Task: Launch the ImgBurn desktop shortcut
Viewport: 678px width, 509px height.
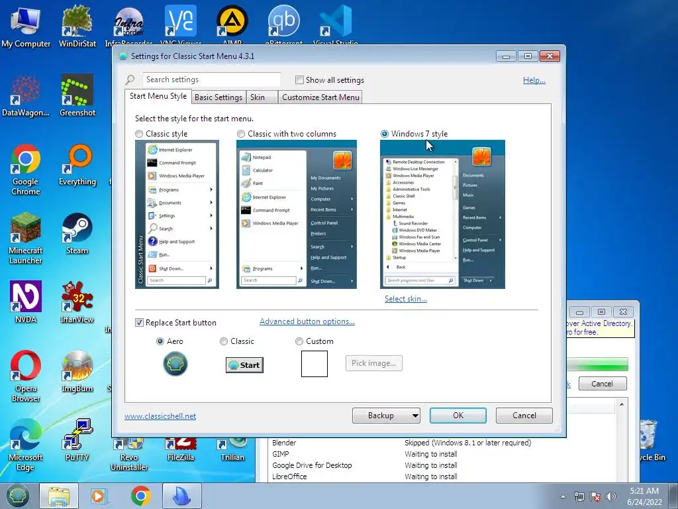Action: tap(77, 371)
